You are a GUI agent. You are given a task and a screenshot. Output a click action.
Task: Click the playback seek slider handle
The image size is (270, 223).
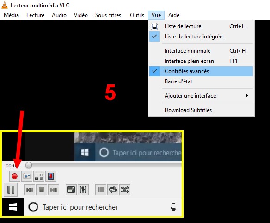(x=29, y=165)
